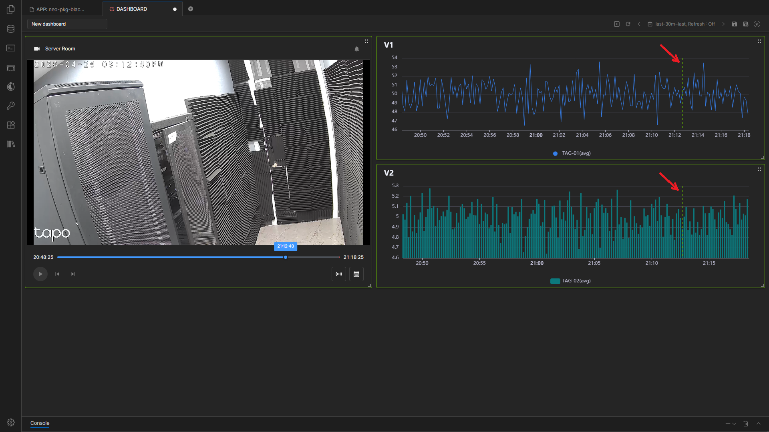This screenshot has height=432, width=769.
Task: Switch video to live stream mode
Action: (x=339, y=274)
